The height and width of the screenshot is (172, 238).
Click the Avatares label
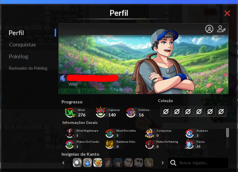click(202, 131)
